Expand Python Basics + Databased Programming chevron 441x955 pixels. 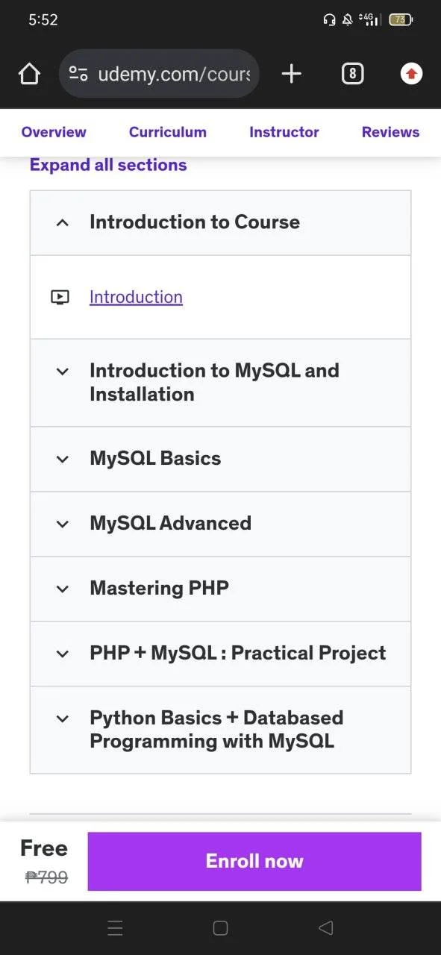tap(63, 718)
